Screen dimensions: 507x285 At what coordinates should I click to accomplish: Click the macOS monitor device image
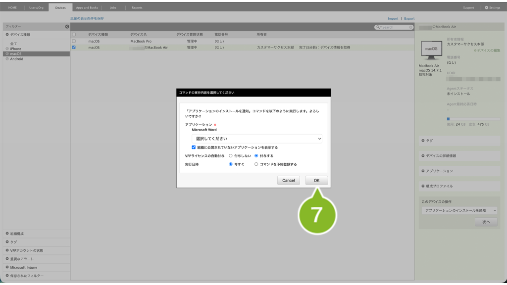431,50
